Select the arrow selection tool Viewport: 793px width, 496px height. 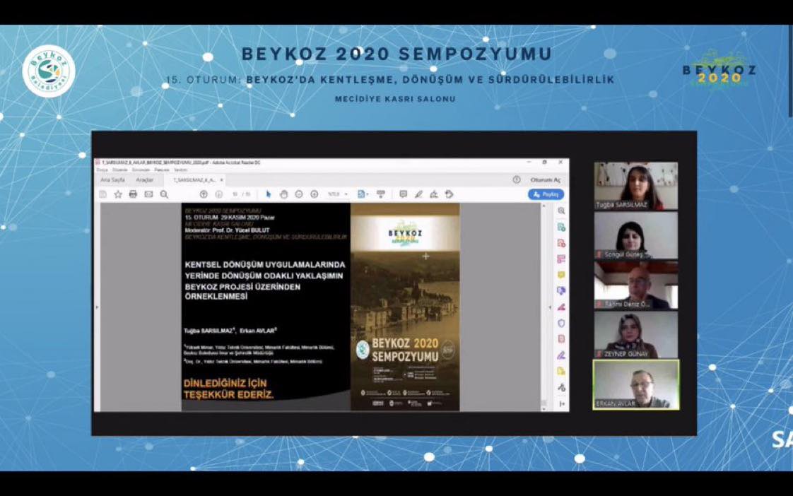coord(269,194)
